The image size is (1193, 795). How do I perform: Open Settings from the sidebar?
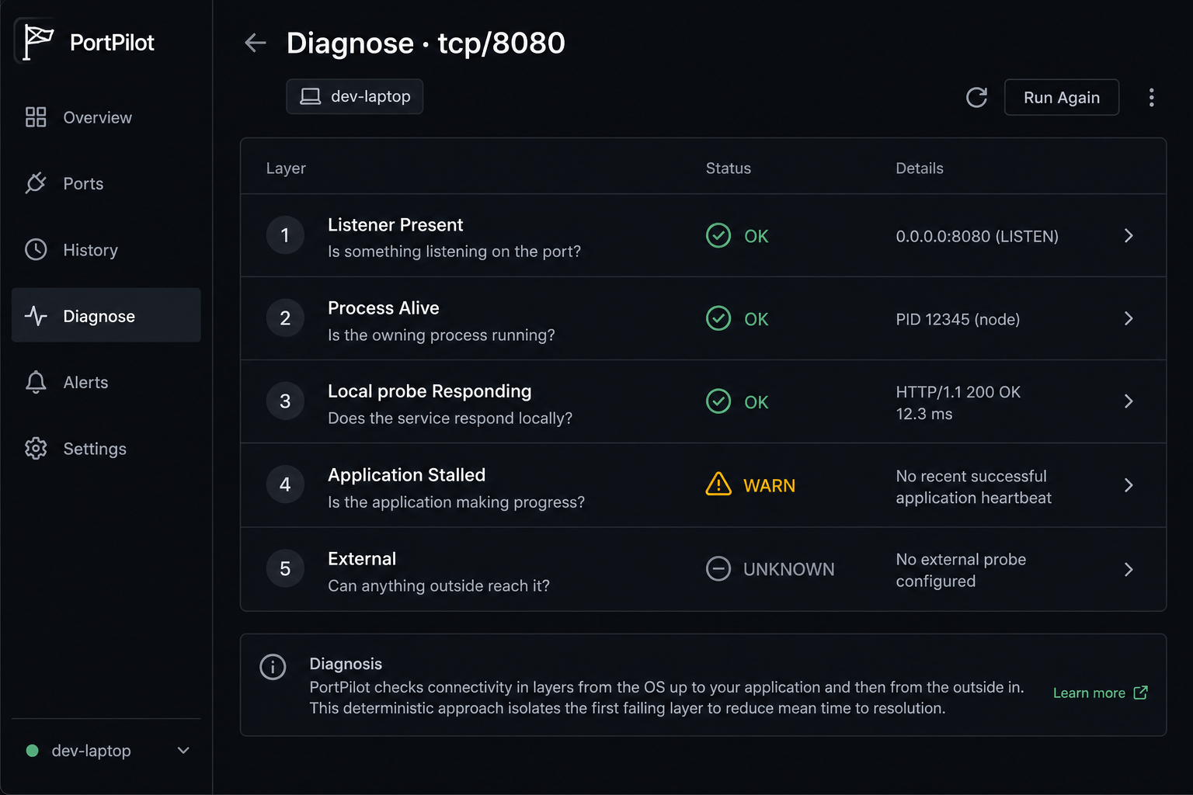tap(106, 449)
